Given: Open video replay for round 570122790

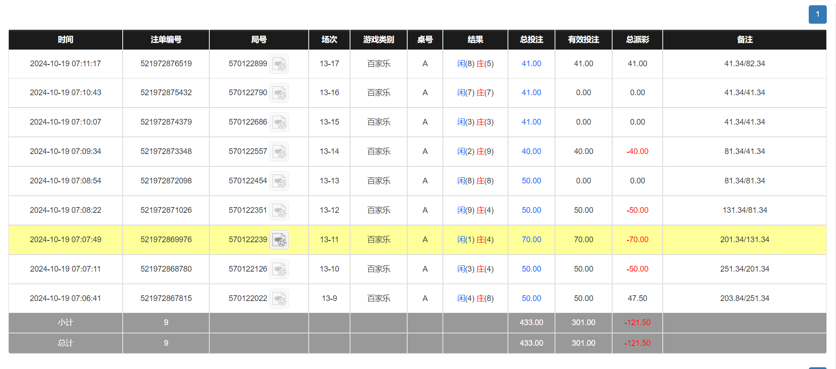Looking at the screenshot, I should tap(279, 93).
